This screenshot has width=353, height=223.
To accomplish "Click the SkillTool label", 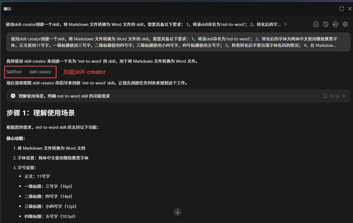I will click(x=14, y=72).
